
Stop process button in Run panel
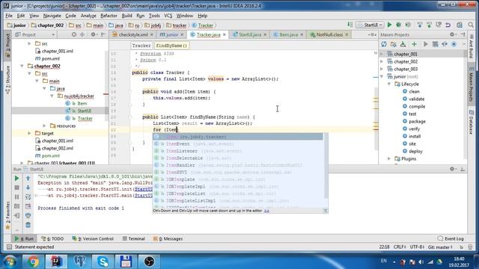point(16,188)
